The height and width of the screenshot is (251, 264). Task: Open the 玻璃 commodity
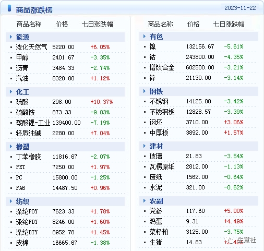(155, 156)
